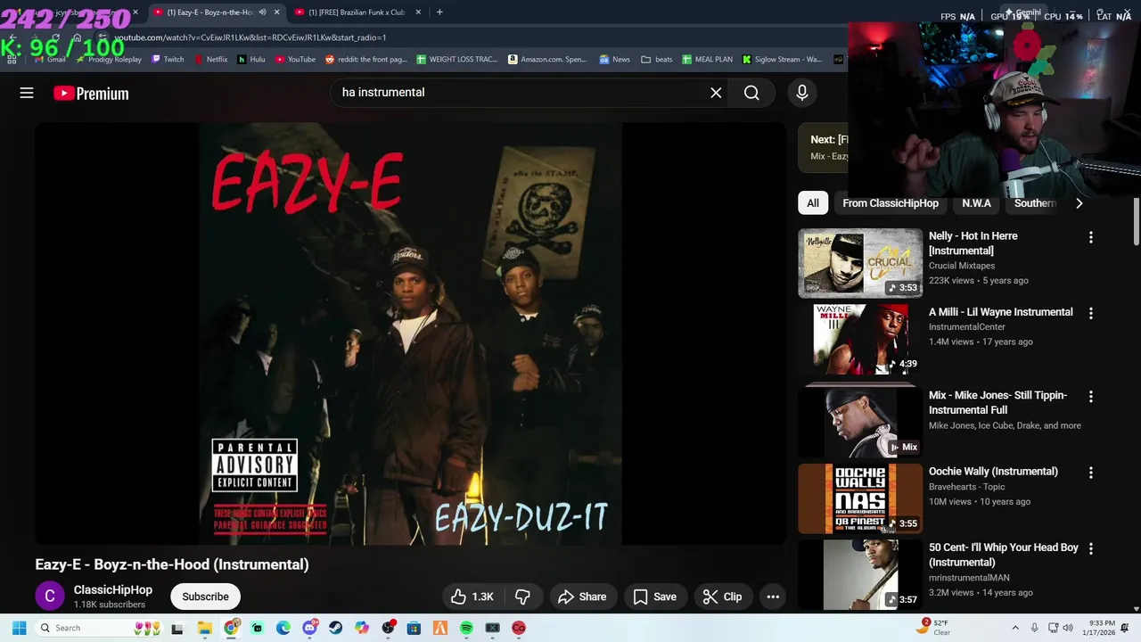
Task: Open the 52°F weather widget
Action: click(933, 628)
